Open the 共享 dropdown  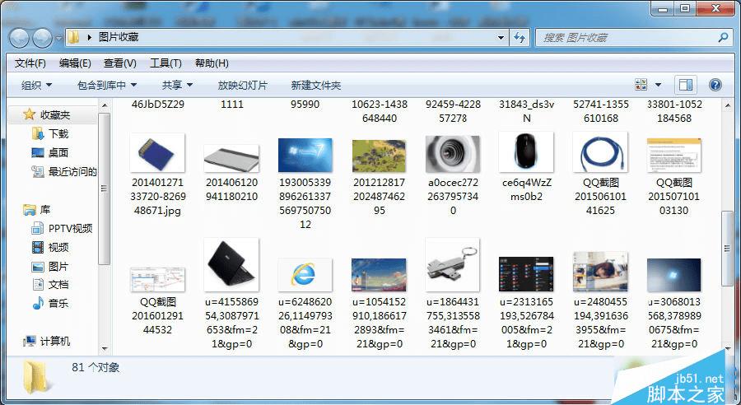177,86
